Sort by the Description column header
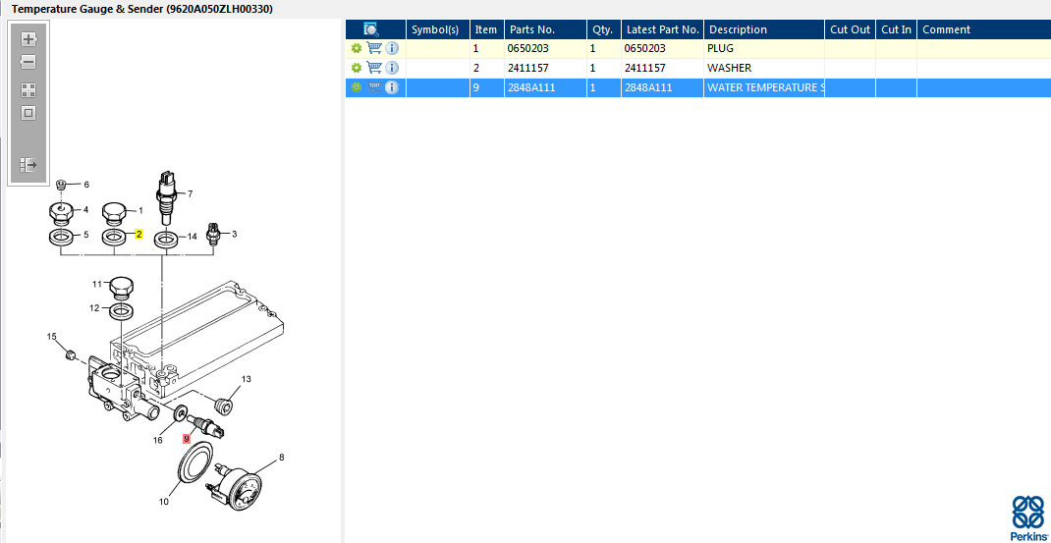The height and width of the screenshot is (543, 1051). tap(764, 29)
